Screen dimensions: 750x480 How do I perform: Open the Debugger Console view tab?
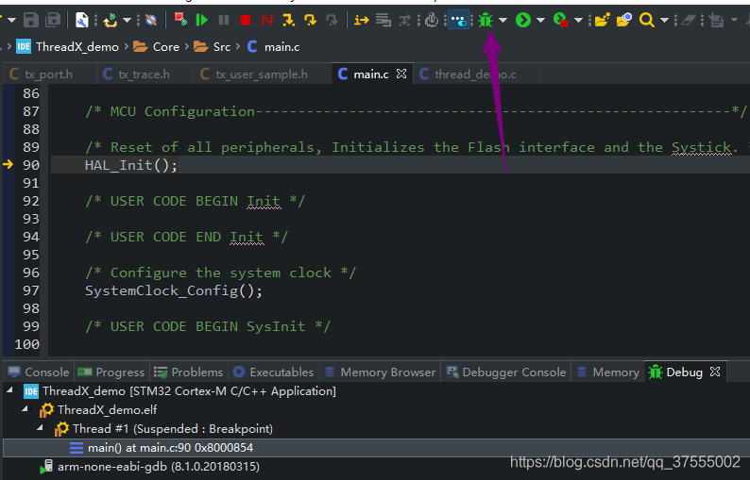pos(506,372)
